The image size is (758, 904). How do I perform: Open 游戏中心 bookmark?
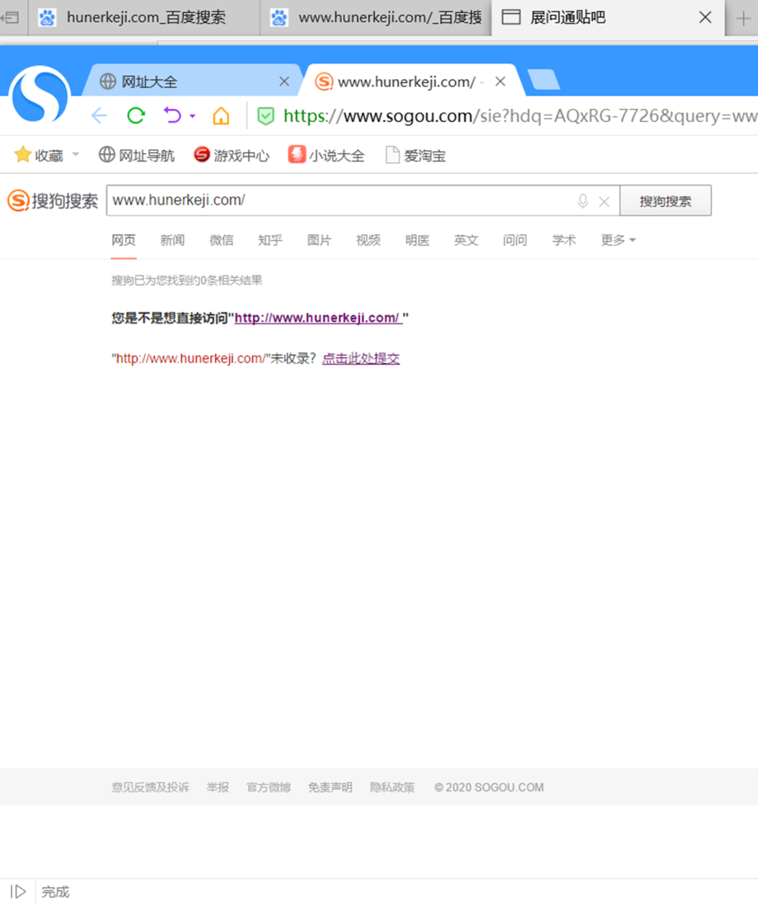(231, 155)
